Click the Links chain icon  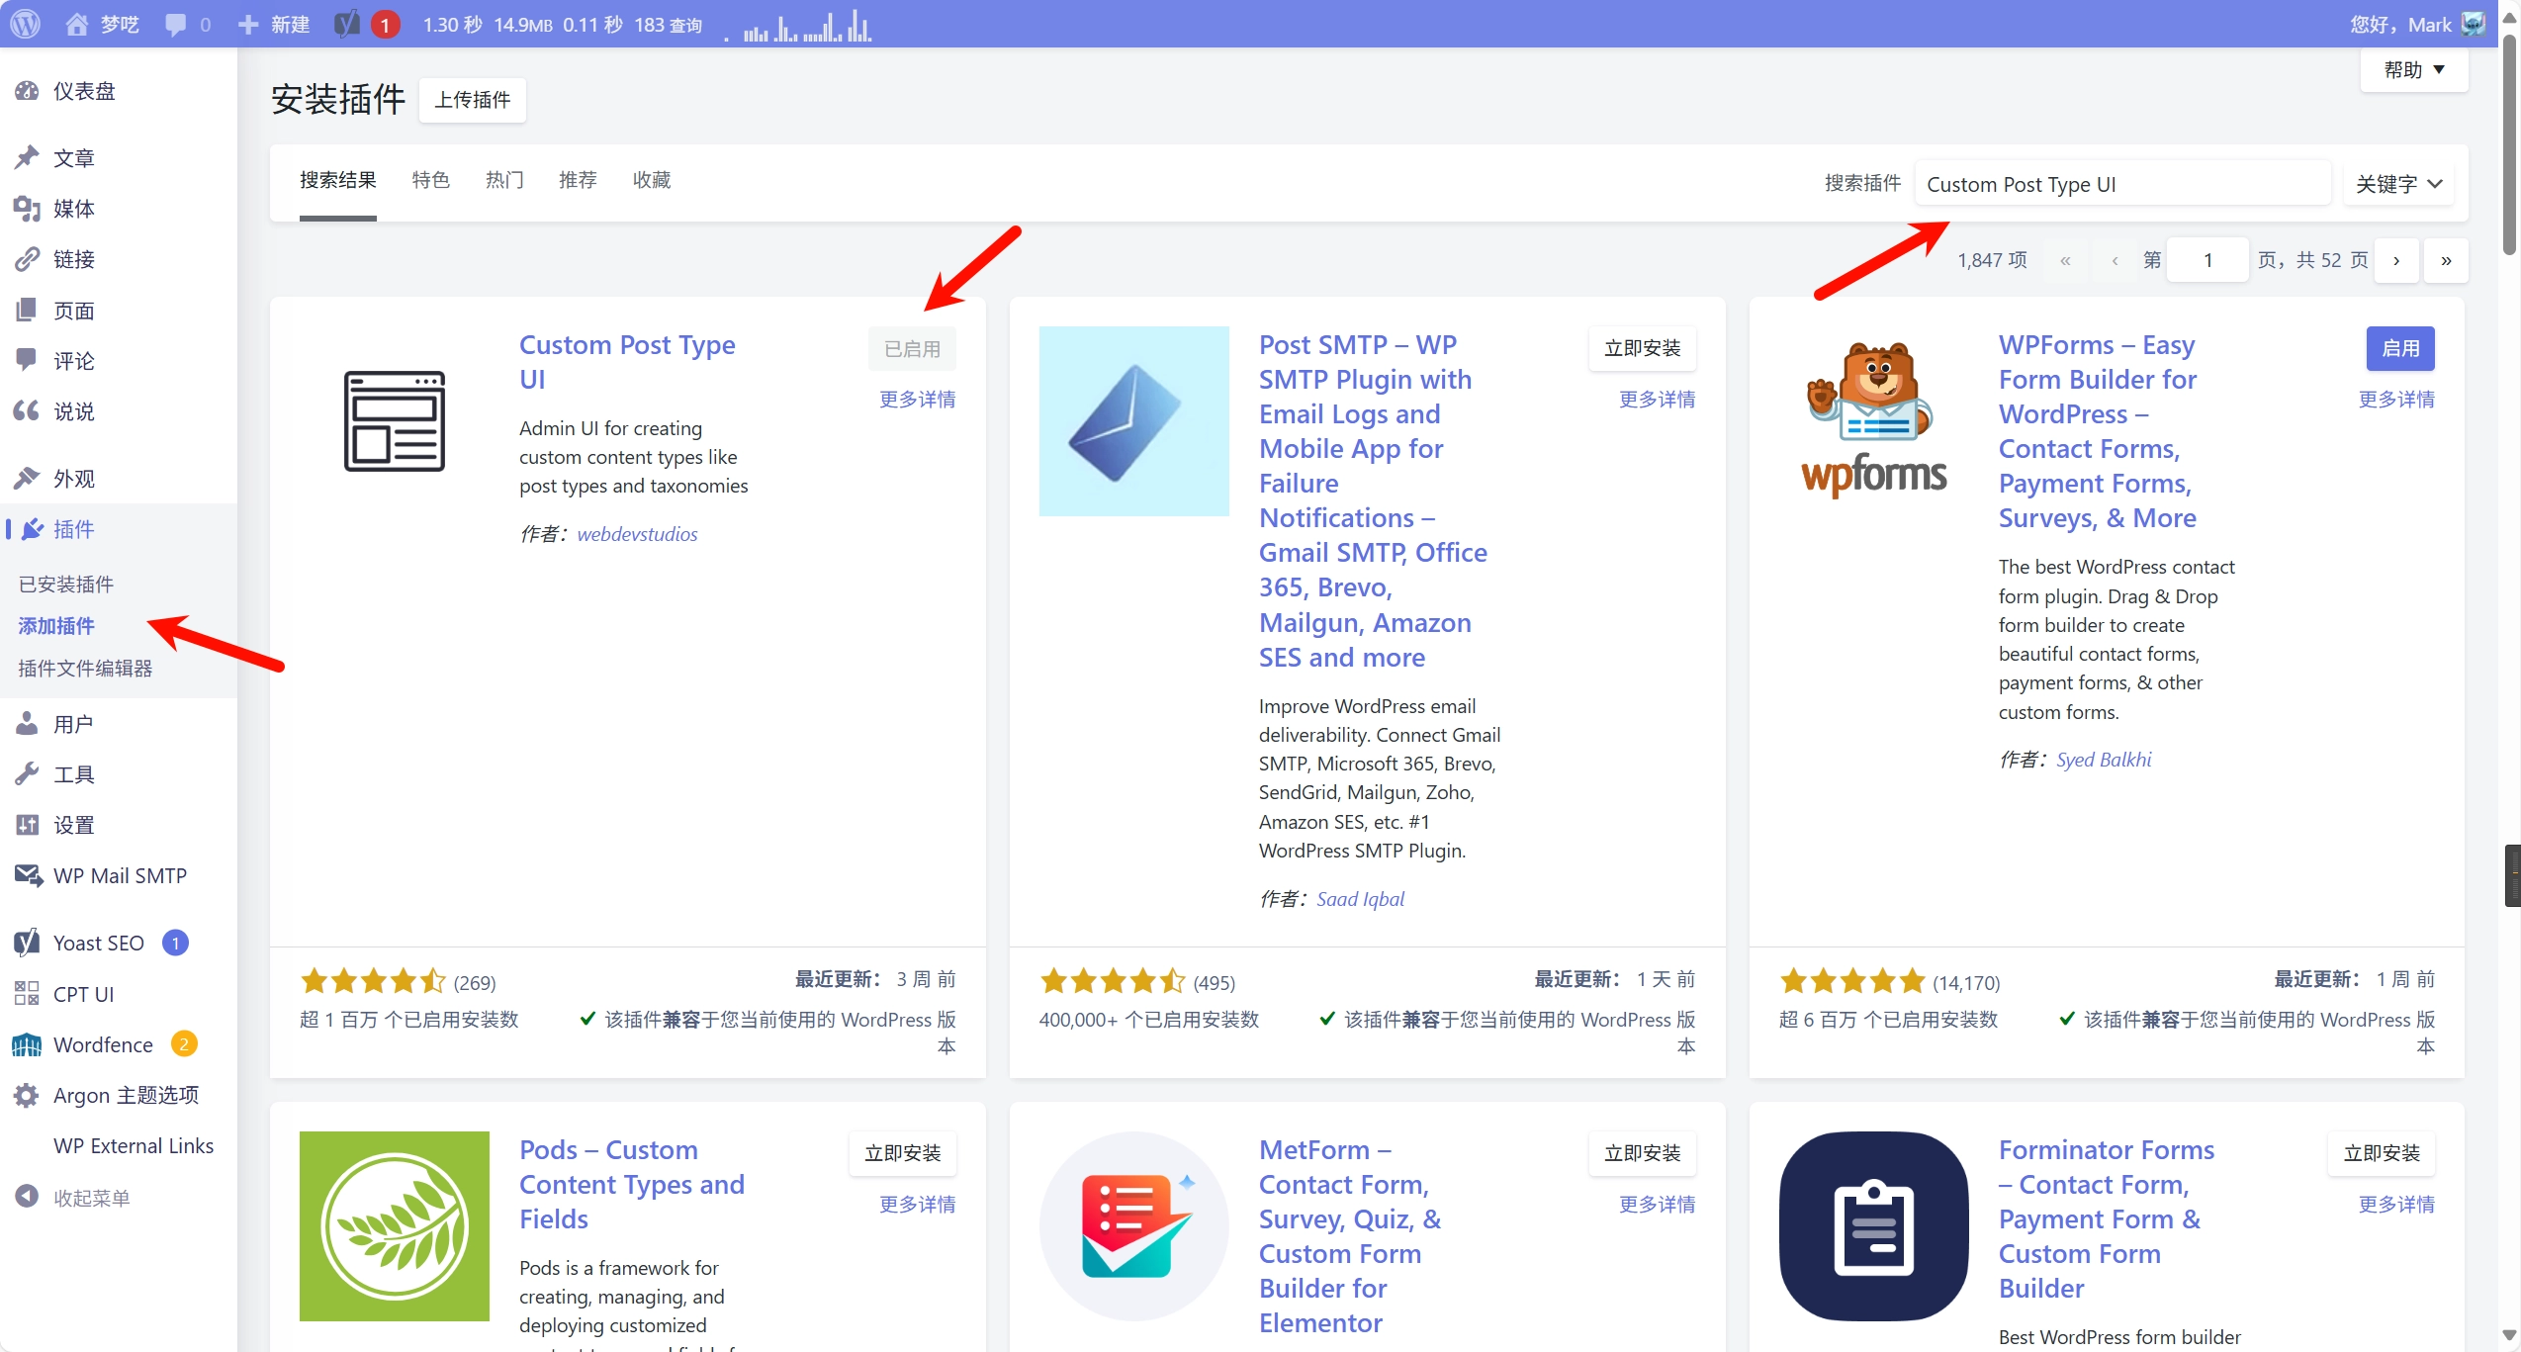pos(27,259)
